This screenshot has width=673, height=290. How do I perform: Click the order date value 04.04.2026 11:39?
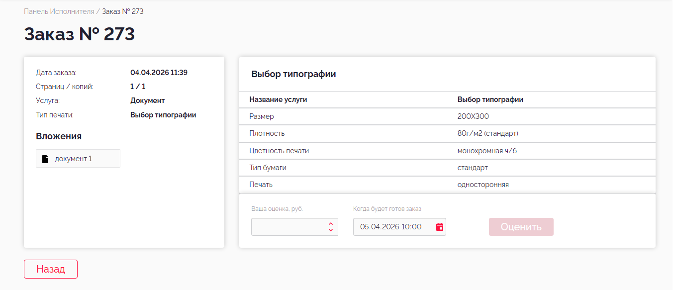click(159, 73)
